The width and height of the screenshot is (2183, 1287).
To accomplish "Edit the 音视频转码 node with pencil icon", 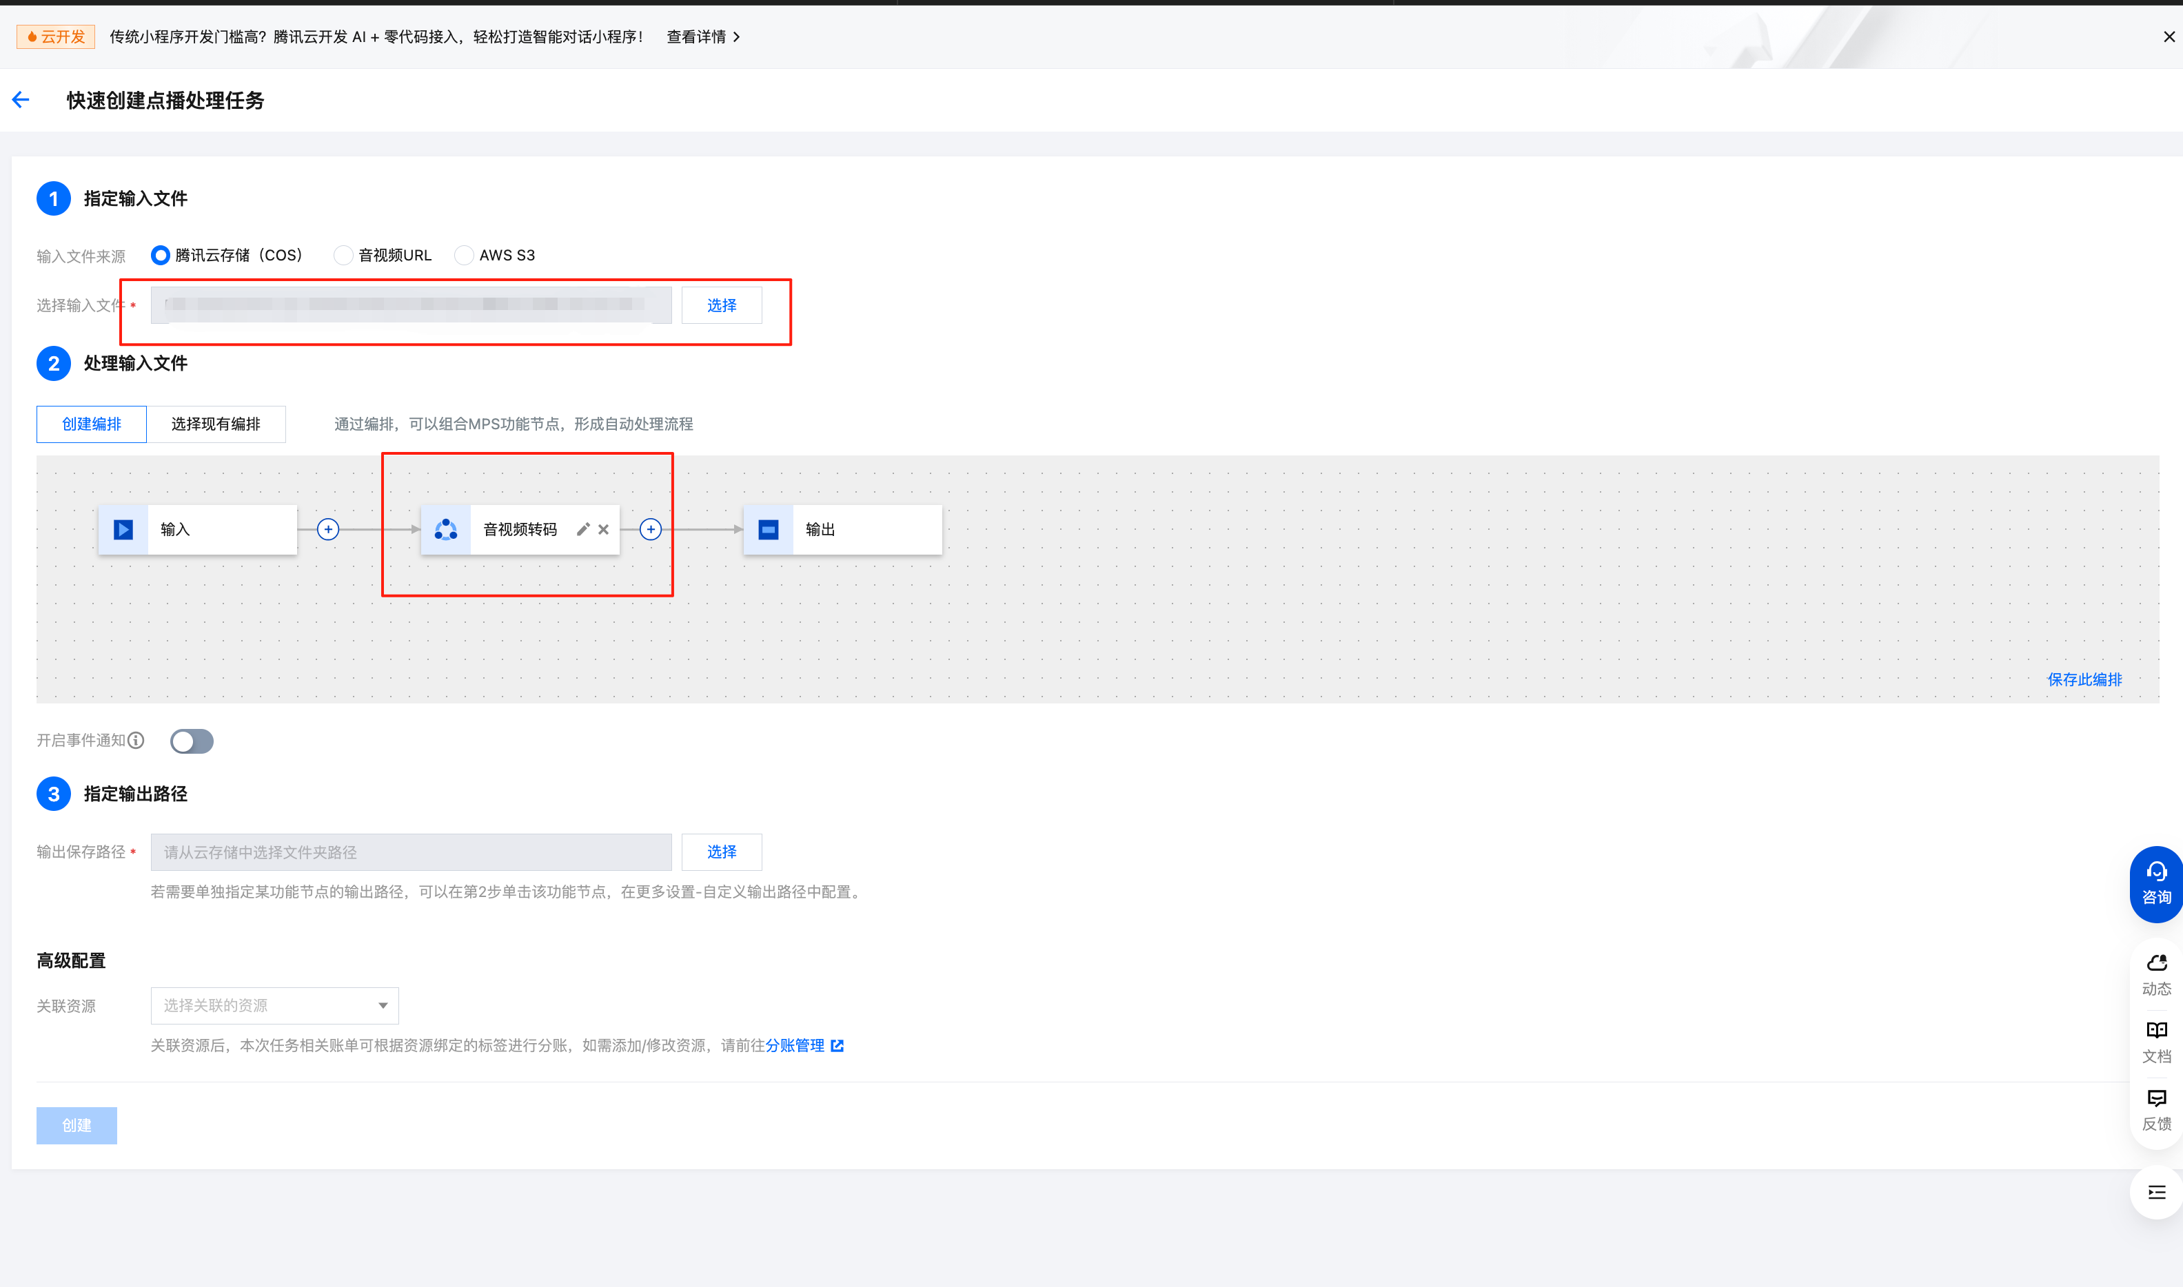I will click(x=583, y=529).
